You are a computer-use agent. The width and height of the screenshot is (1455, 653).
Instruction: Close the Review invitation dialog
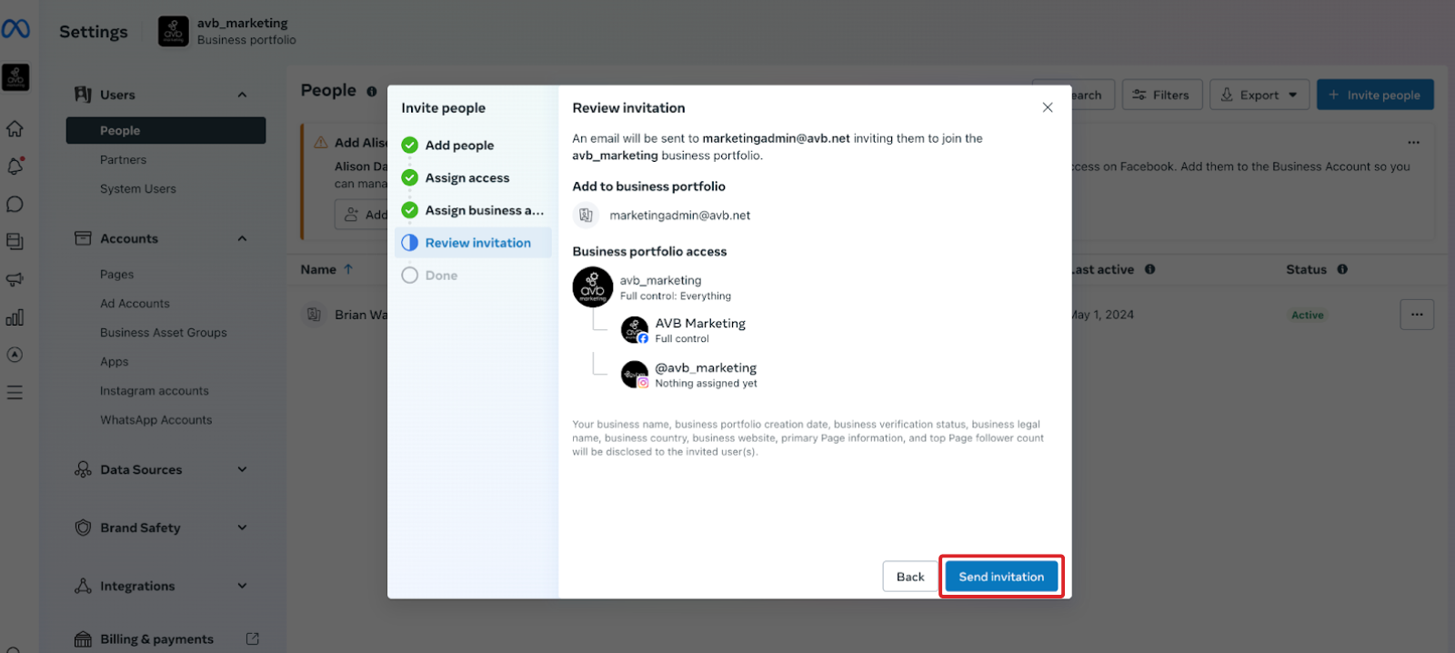(1048, 107)
